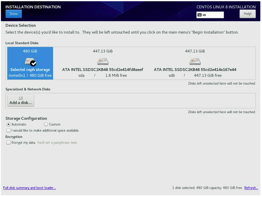Image resolution: width=262 pixels, height=197 pixels.
Task: Click ATA INTEL SSDSC2KB48 55cd2e414e167e44 label
Action: click(195, 70)
